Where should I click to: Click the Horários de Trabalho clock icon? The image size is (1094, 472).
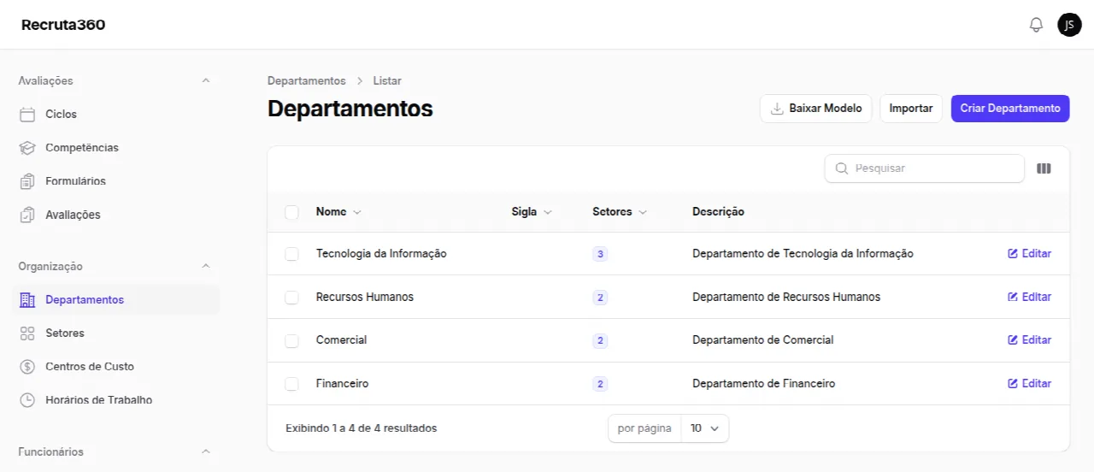pyautogui.click(x=27, y=400)
